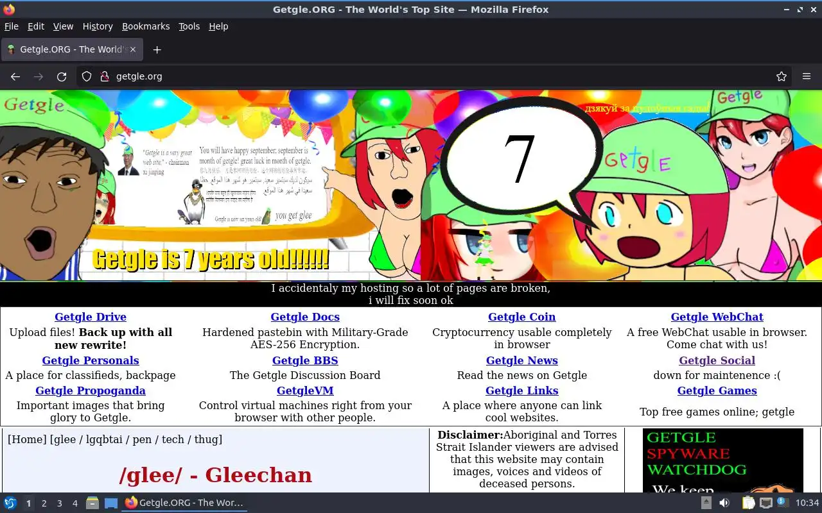822x513 pixels.
Task: Open the glee board link
Action: point(66,439)
